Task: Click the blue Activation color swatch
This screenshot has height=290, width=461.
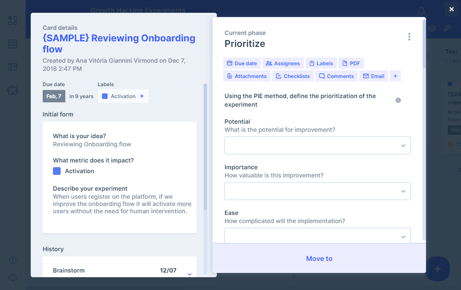Action: [57, 171]
